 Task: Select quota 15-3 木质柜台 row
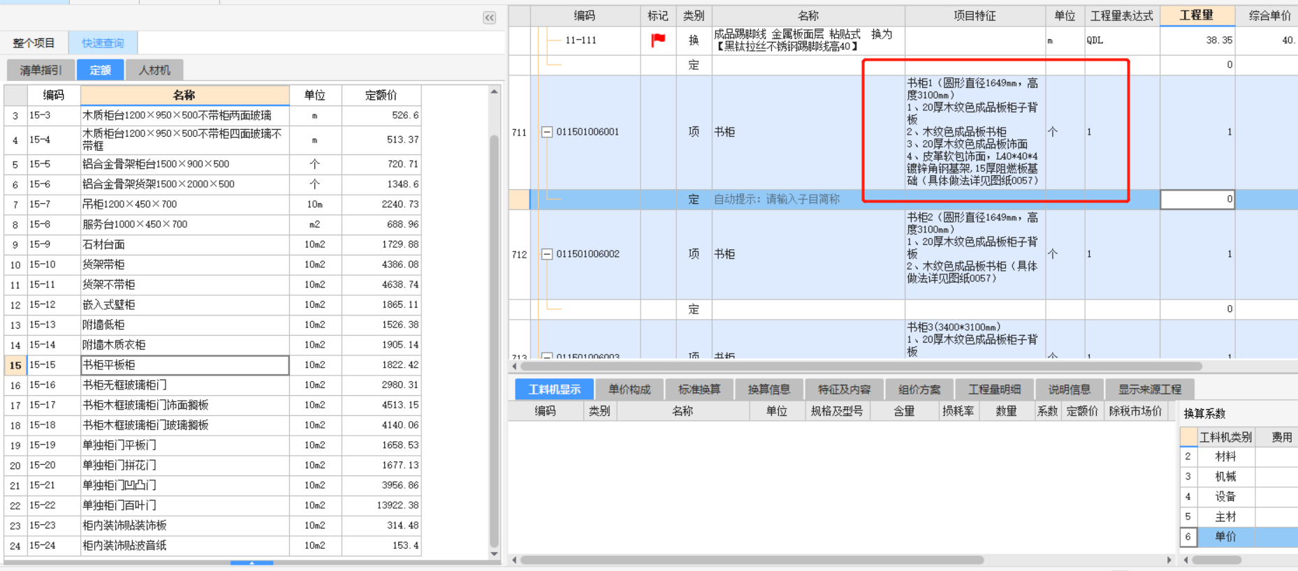(185, 115)
